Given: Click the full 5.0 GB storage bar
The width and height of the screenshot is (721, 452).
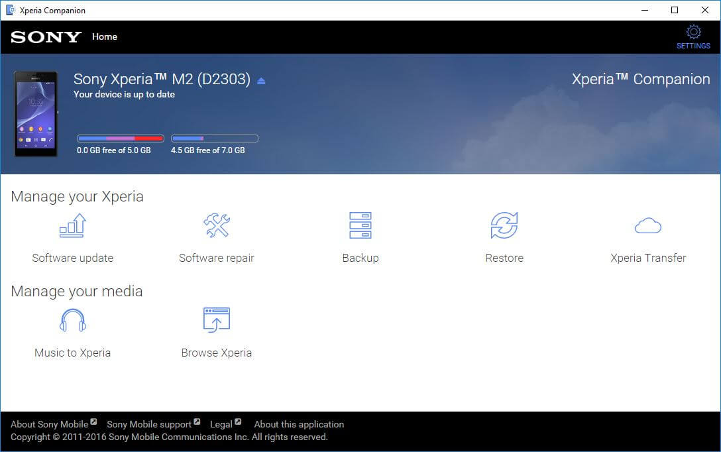Looking at the screenshot, I should point(121,139).
